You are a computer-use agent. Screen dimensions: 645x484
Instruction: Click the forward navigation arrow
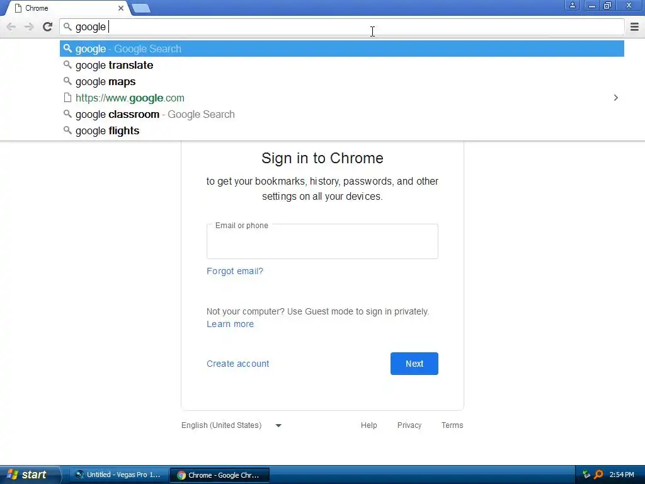click(x=29, y=27)
